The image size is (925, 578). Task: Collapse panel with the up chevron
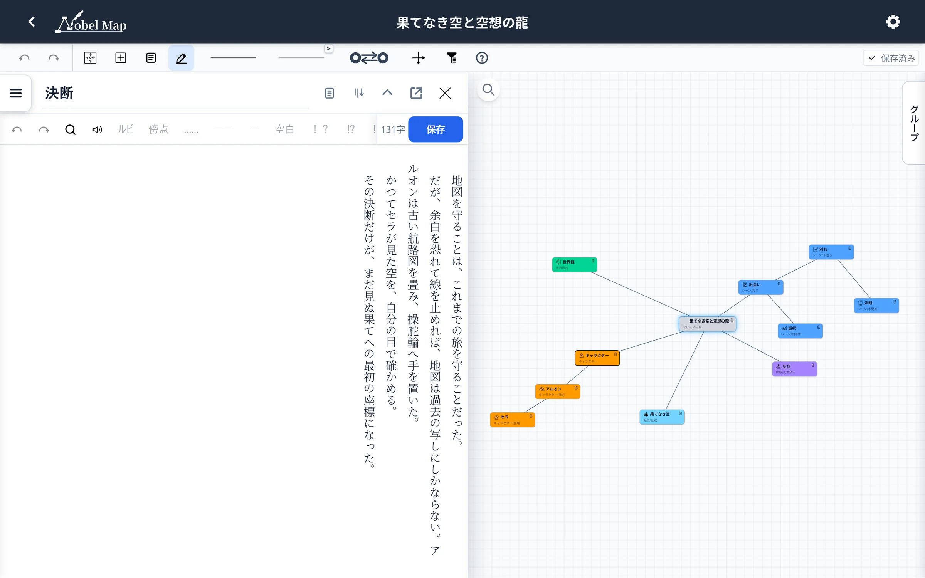click(387, 92)
